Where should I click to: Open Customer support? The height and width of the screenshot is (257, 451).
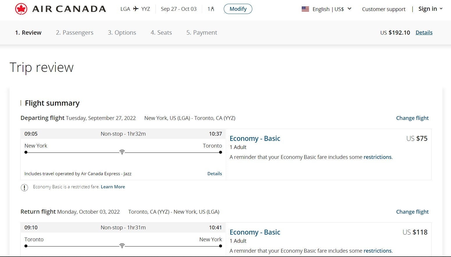[x=383, y=9]
